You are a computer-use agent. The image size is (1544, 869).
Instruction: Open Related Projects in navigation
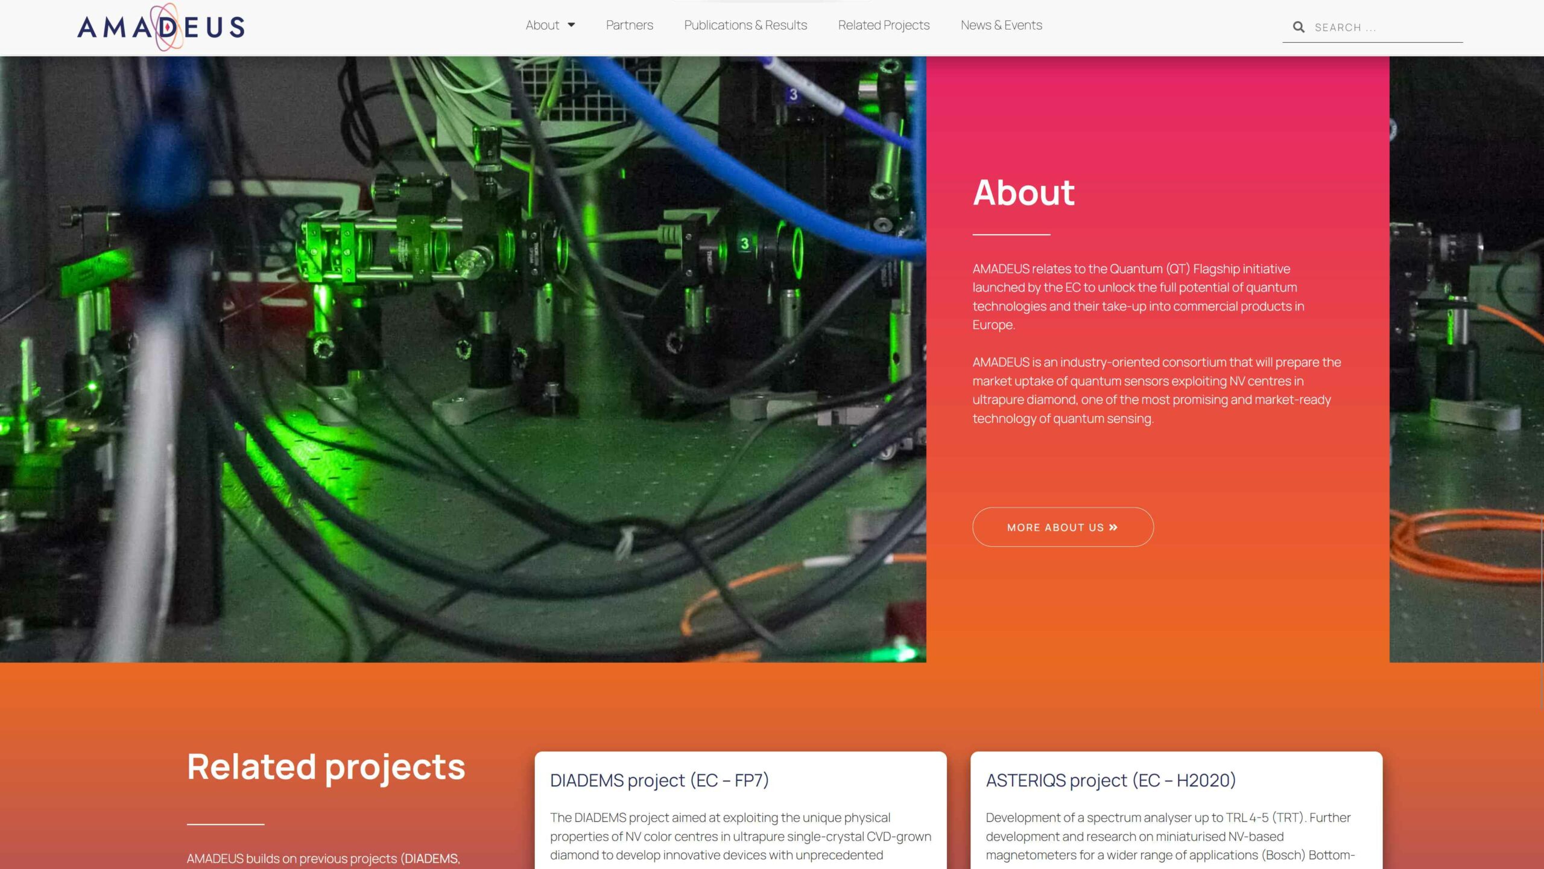(884, 25)
